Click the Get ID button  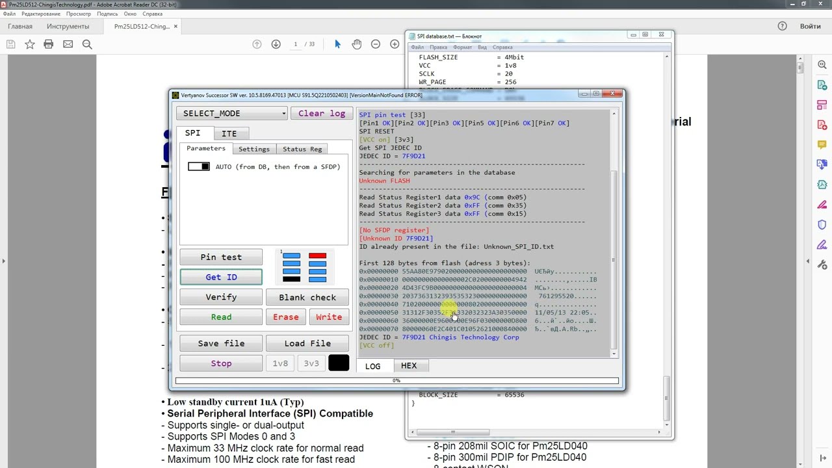tap(221, 277)
